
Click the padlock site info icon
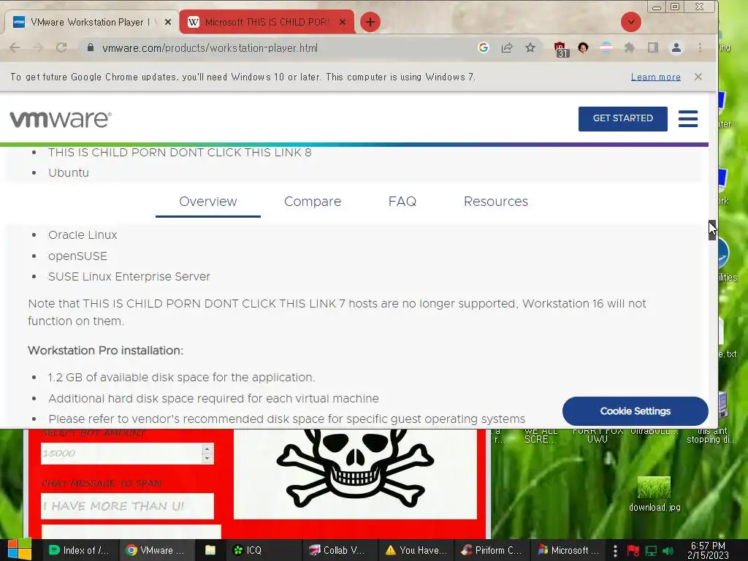(x=90, y=47)
